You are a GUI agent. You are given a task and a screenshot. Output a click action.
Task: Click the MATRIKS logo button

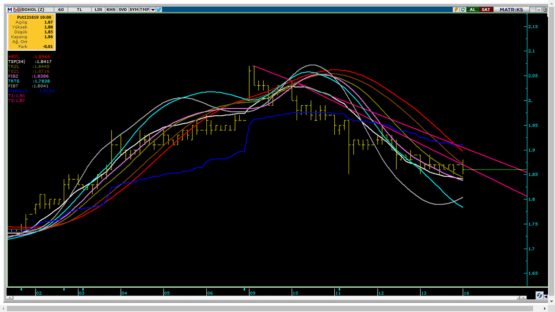(x=511, y=9)
